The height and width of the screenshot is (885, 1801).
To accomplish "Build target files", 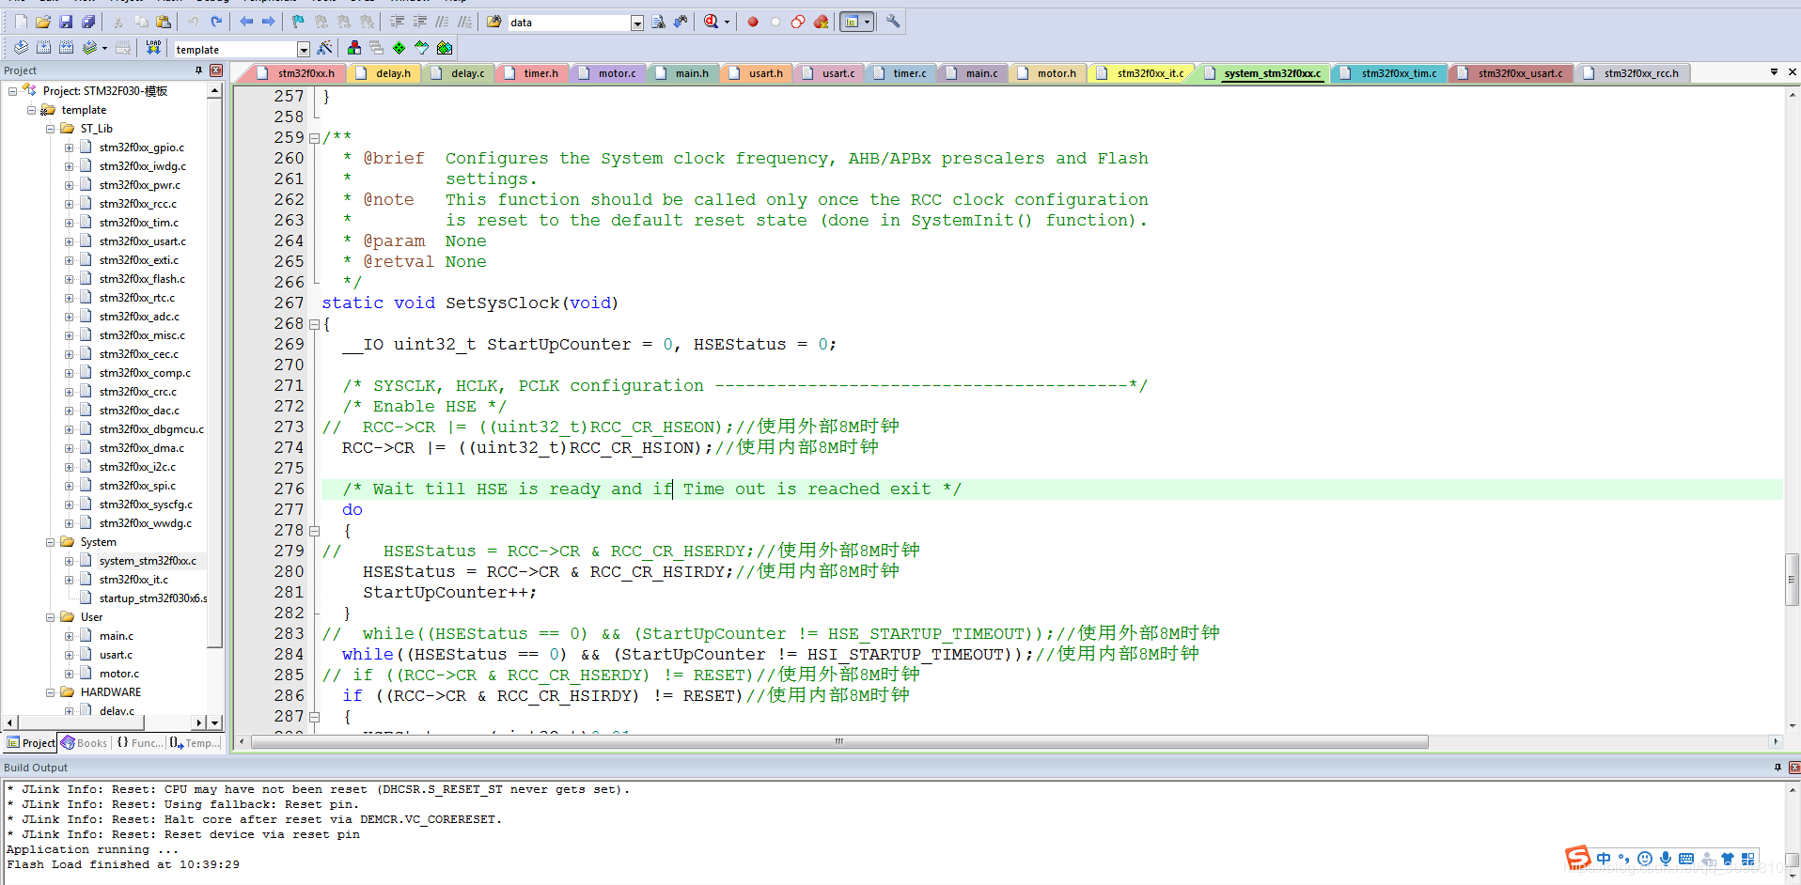I will [x=43, y=48].
